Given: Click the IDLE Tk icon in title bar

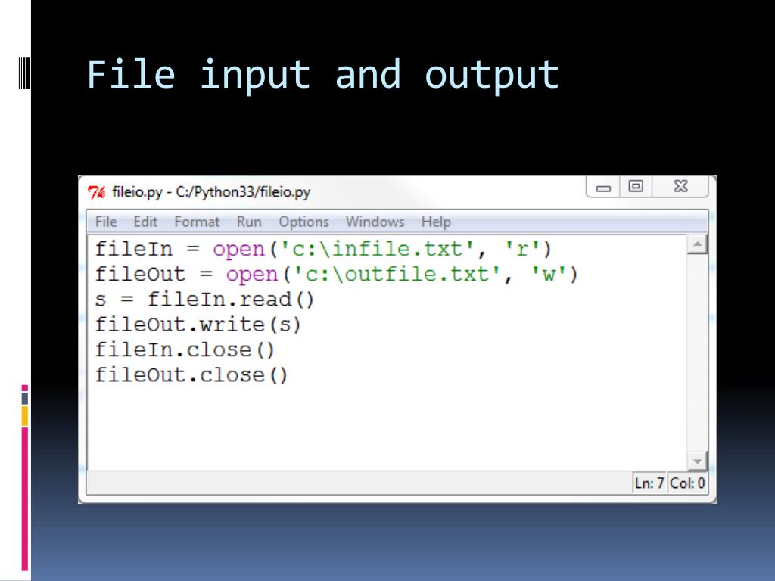Looking at the screenshot, I should 96,191.
